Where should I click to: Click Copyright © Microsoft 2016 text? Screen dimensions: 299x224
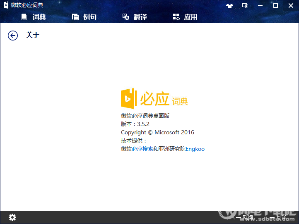[157, 133]
